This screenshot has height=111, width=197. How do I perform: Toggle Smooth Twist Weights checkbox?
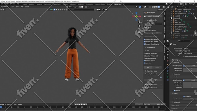point(144,39)
